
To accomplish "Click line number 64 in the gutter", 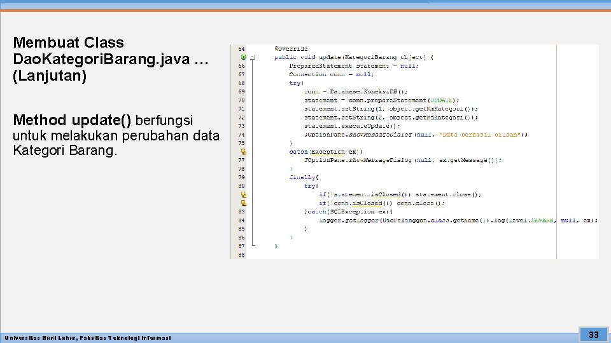I will pos(241,49).
